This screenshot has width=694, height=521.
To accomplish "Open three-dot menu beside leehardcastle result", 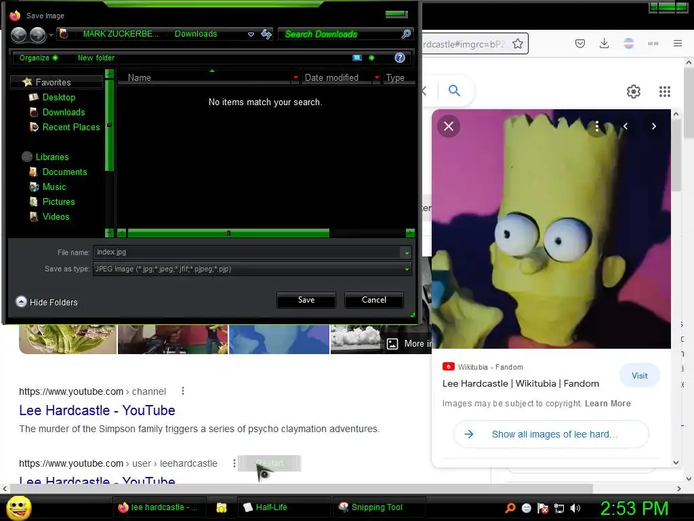I will (234, 463).
